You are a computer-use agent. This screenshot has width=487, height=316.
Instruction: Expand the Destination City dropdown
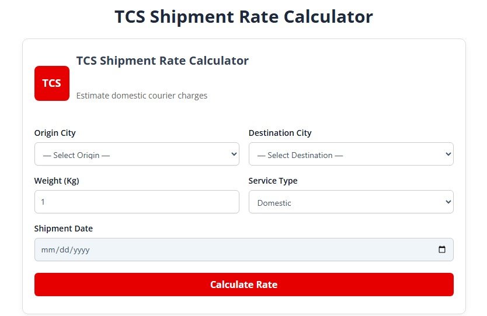pyautogui.click(x=351, y=154)
